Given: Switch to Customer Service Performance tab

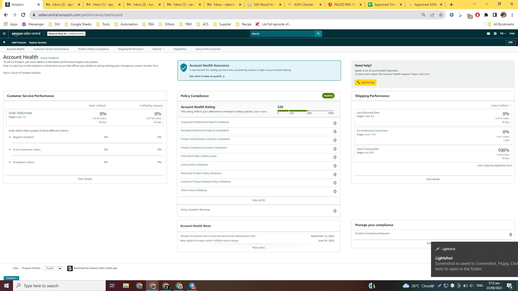Looking at the screenshot, I should click(51, 49).
